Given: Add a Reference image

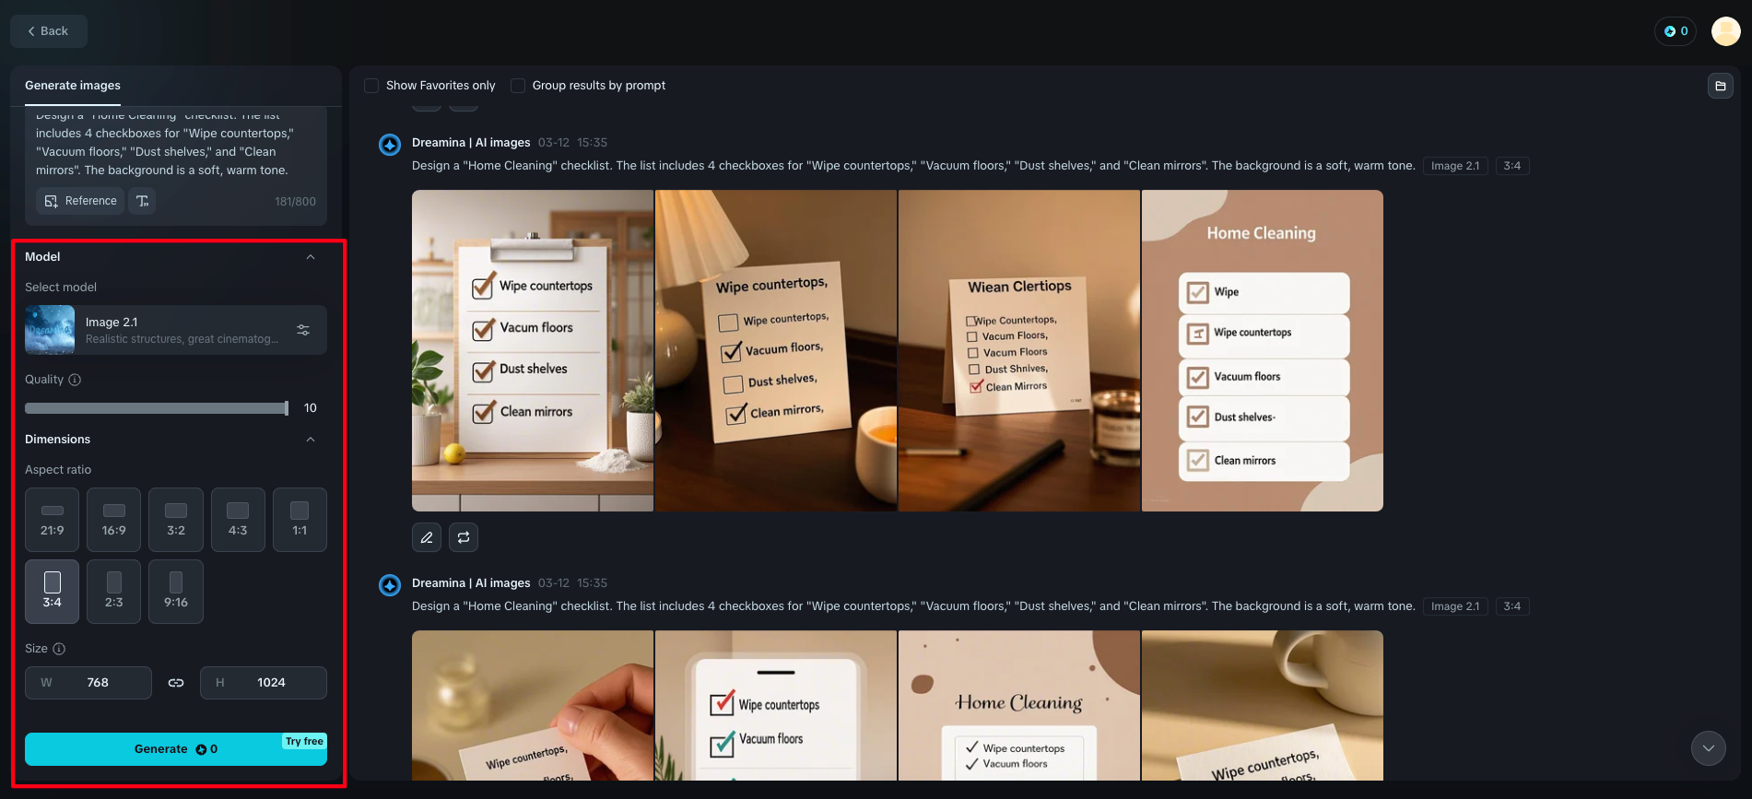Looking at the screenshot, I should (x=81, y=201).
